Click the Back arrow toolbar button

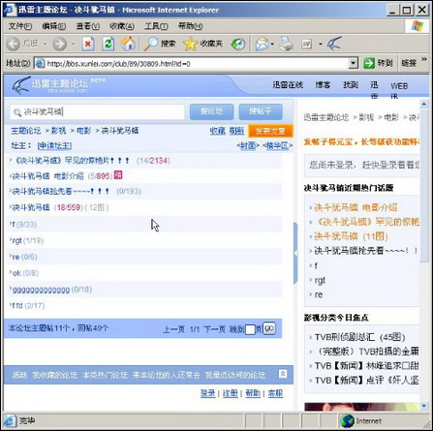(14, 44)
